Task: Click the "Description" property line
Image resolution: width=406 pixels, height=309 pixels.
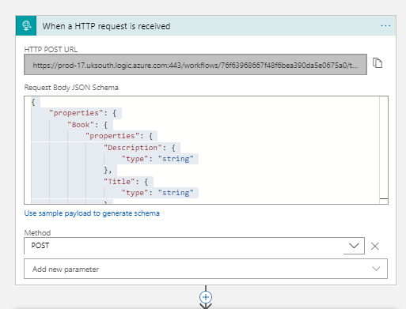Action: tap(139, 148)
